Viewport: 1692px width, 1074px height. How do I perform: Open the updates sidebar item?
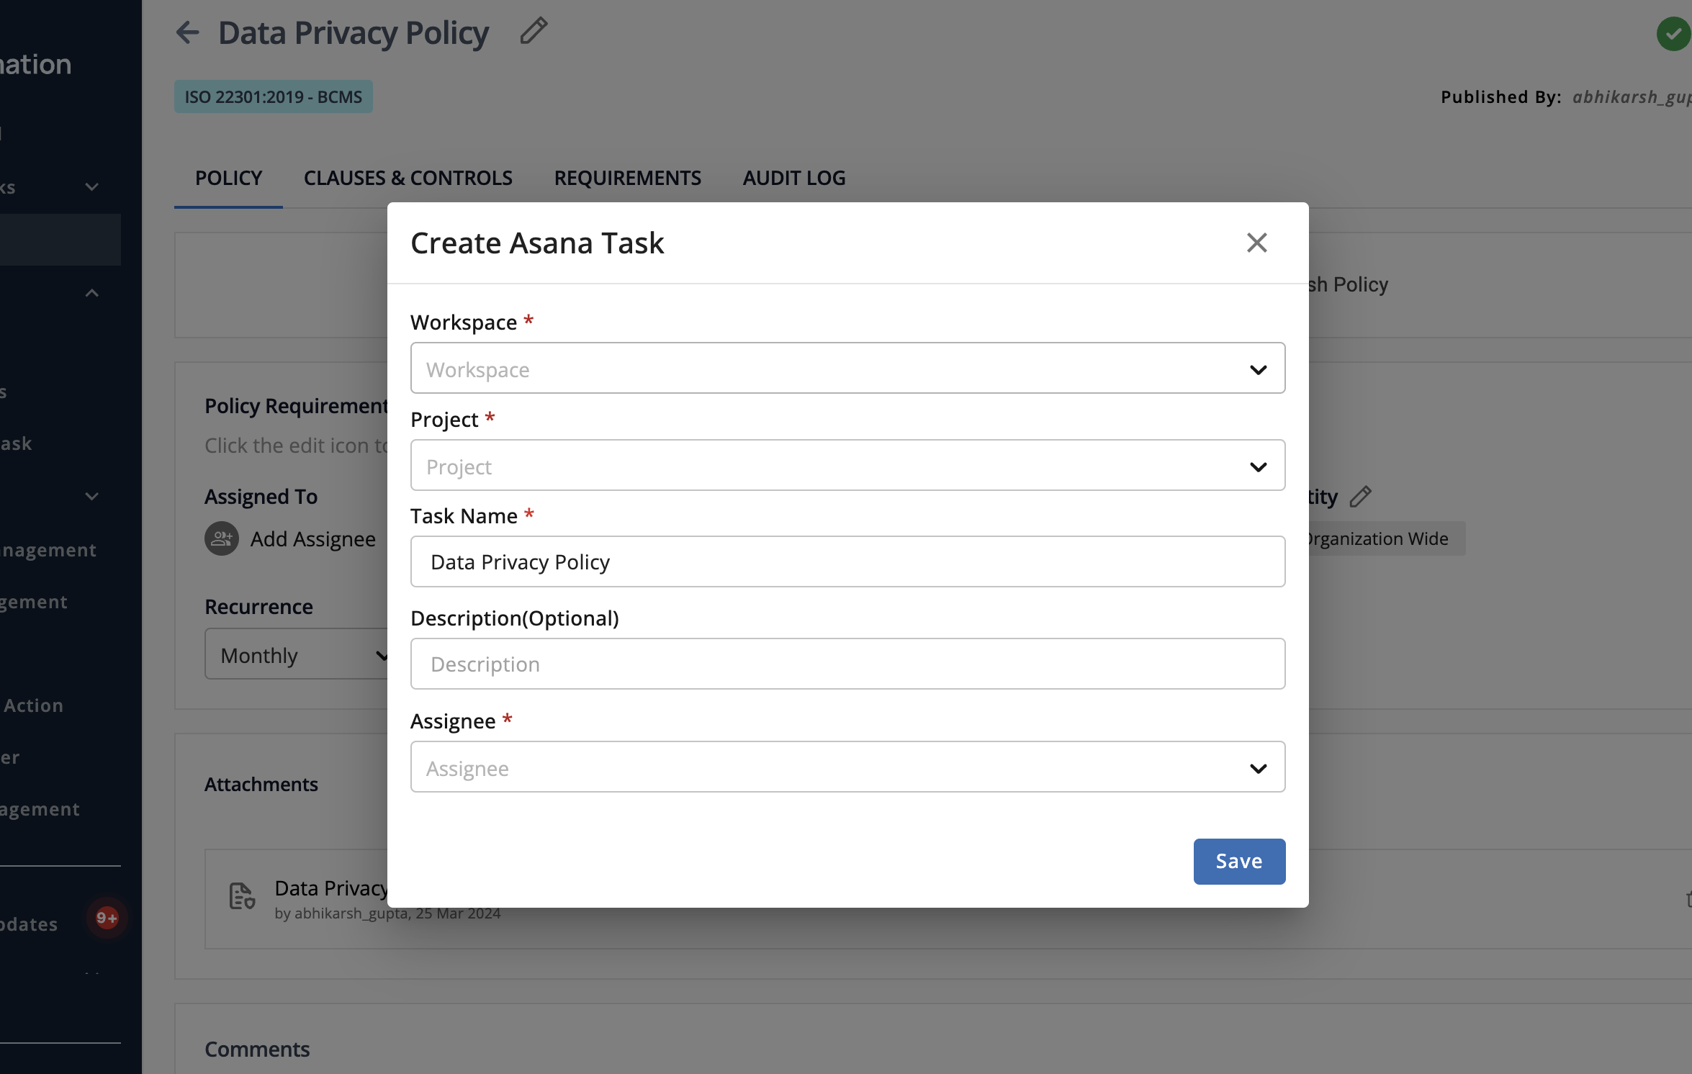click(x=29, y=924)
